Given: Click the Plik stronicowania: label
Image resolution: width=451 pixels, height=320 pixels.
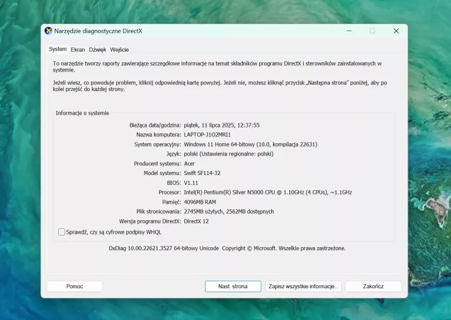Looking at the screenshot, I should pyautogui.click(x=159, y=211).
